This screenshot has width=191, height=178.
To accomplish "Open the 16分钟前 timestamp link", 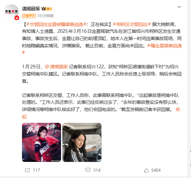I will point(45,16).
